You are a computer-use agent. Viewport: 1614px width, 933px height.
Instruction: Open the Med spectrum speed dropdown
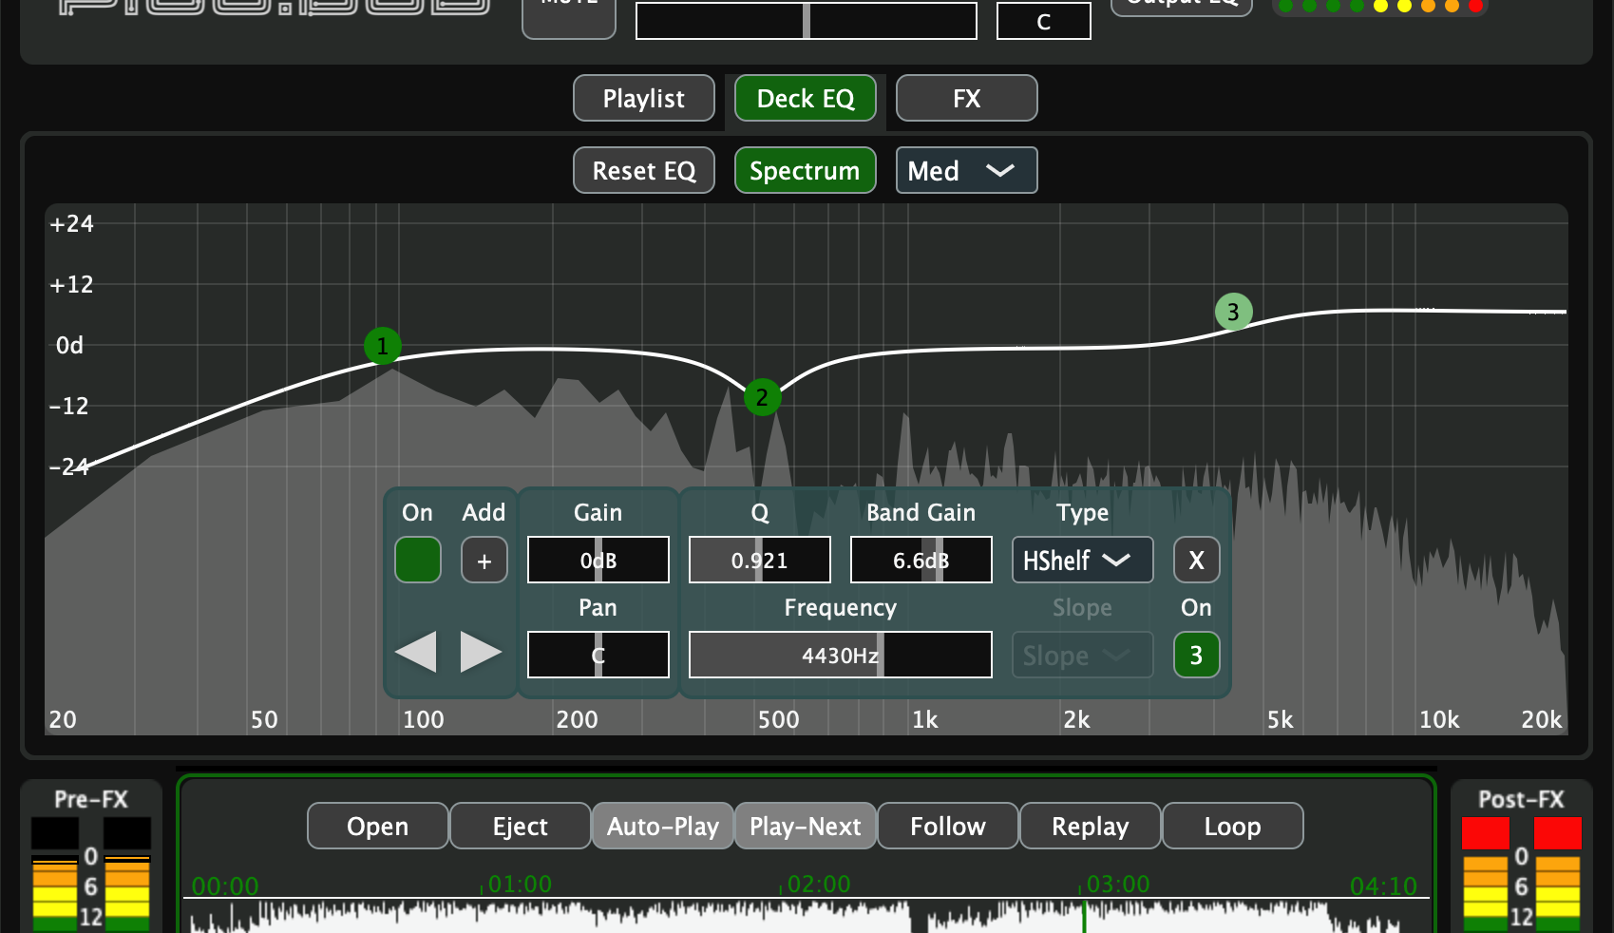[967, 170]
